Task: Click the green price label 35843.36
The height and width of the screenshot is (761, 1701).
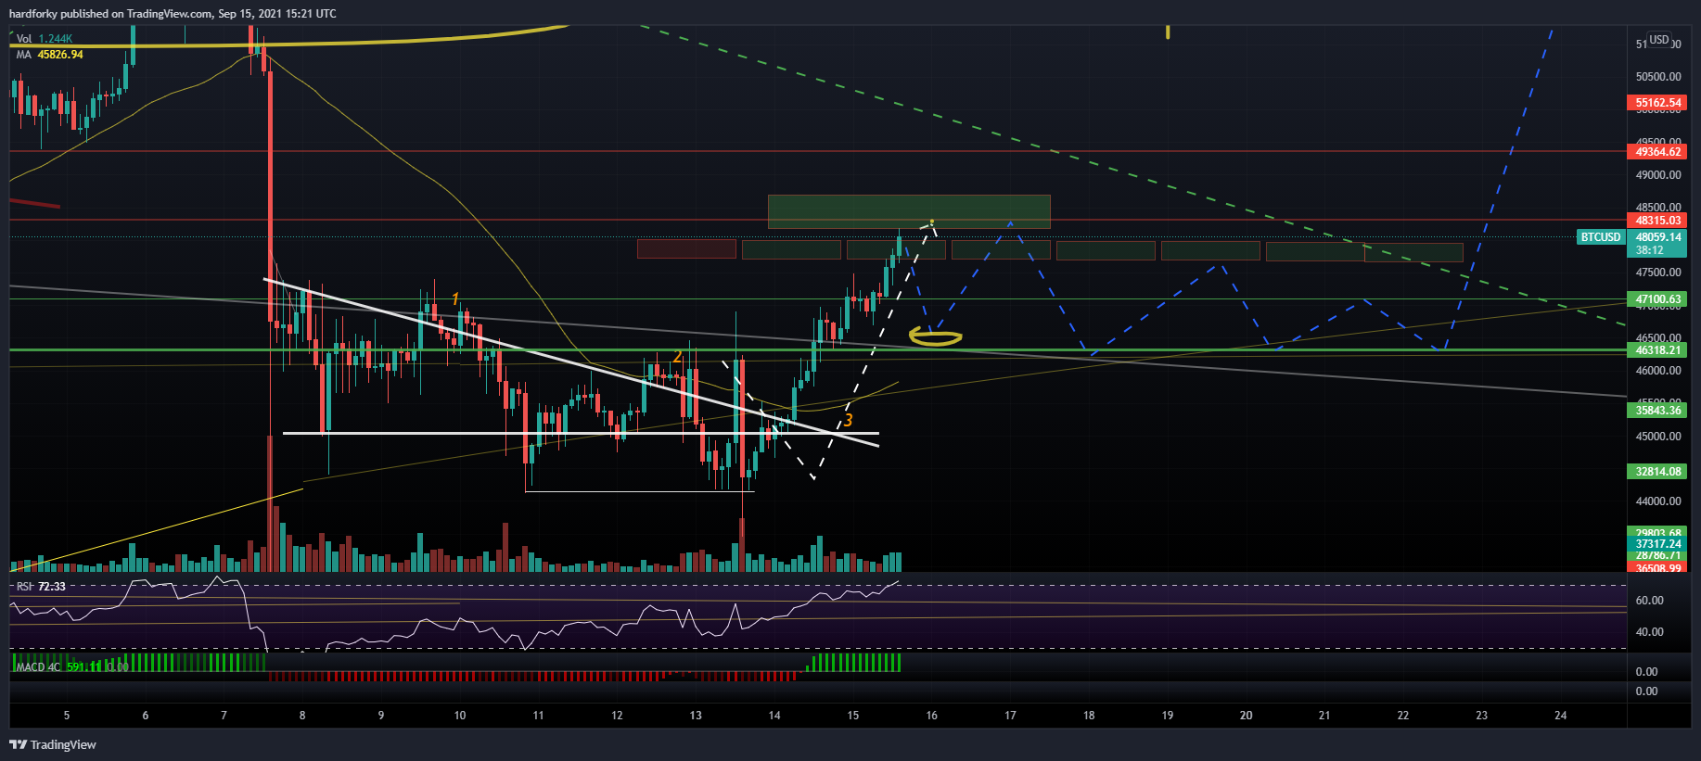Action: click(x=1657, y=411)
